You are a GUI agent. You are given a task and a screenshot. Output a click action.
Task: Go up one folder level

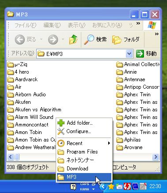tap(73, 39)
